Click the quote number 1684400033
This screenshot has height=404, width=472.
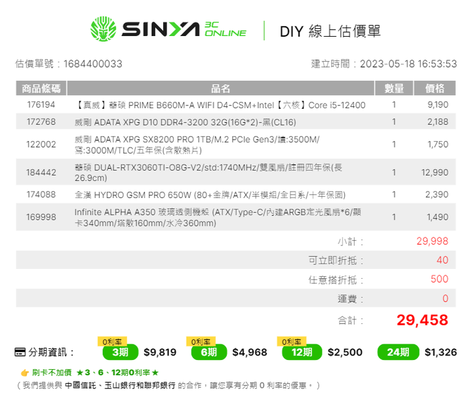pos(93,64)
